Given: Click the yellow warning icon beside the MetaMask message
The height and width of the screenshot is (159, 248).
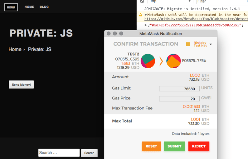Looking at the screenshot, I should pos(141,15).
